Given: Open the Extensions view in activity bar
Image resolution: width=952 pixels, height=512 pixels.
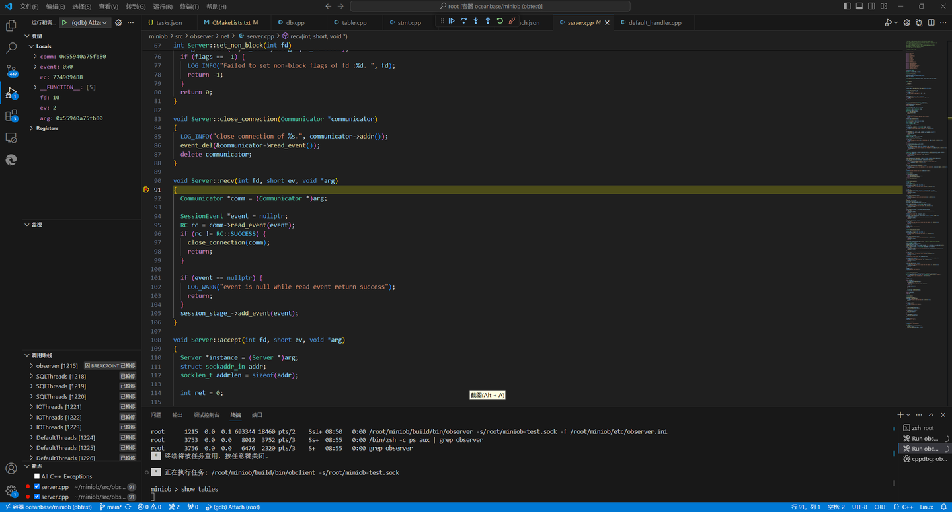Looking at the screenshot, I should (x=11, y=116).
